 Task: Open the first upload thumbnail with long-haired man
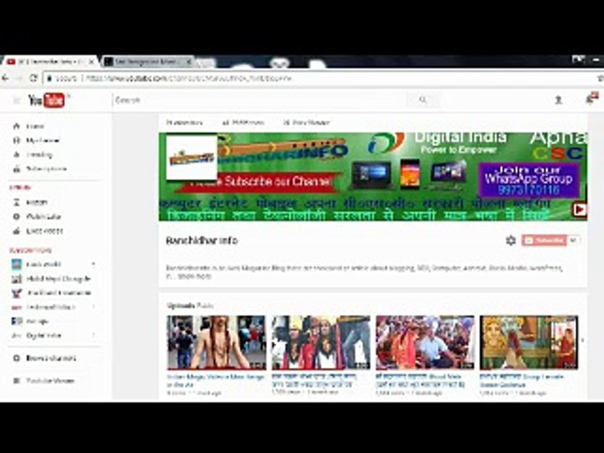coord(216,342)
